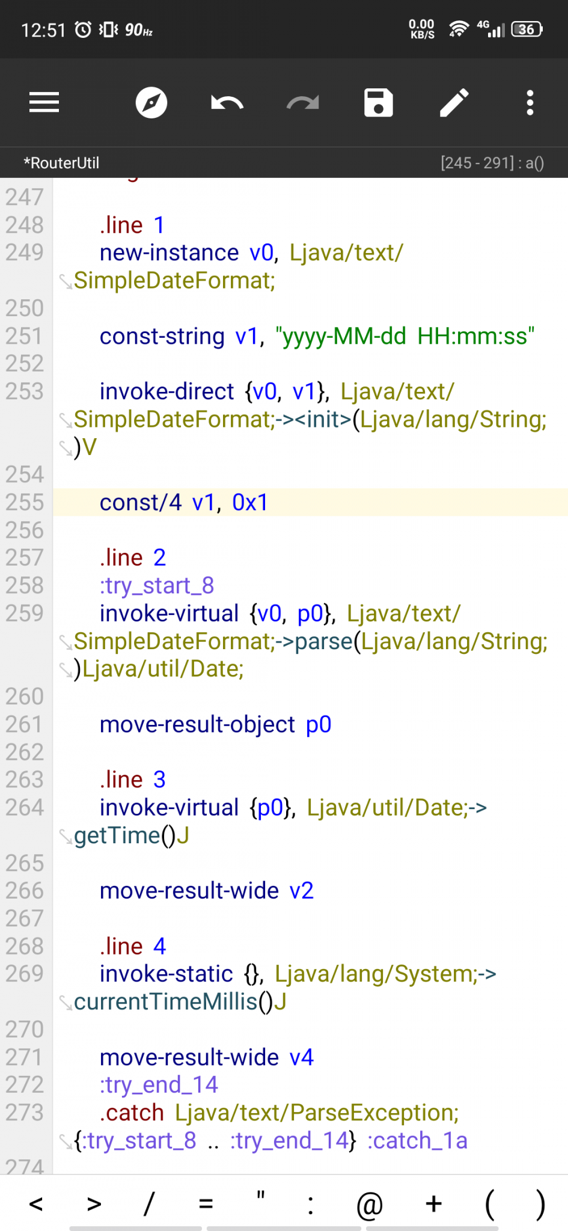Tap the redo arrow icon
The width and height of the screenshot is (568, 1231).
pyautogui.click(x=302, y=103)
